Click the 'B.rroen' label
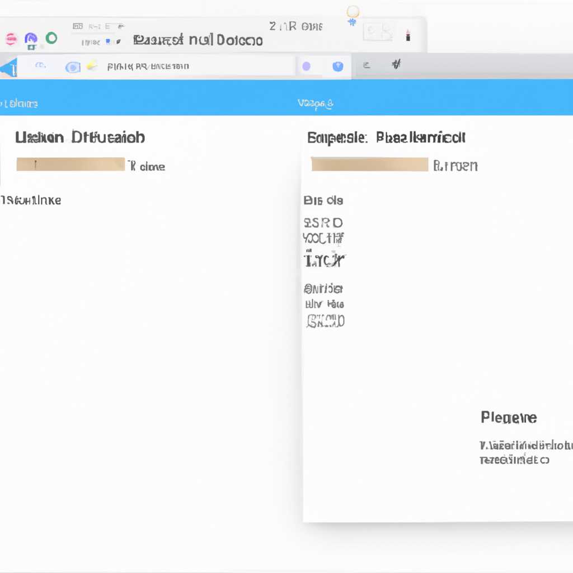Screen dimensions: 573x573 coord(455,166)
